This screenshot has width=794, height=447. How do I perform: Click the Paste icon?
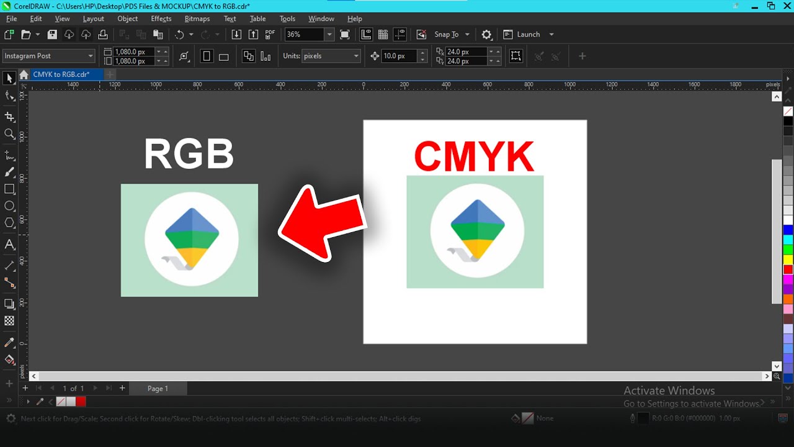pyautogui.click(x=158, y=35)
